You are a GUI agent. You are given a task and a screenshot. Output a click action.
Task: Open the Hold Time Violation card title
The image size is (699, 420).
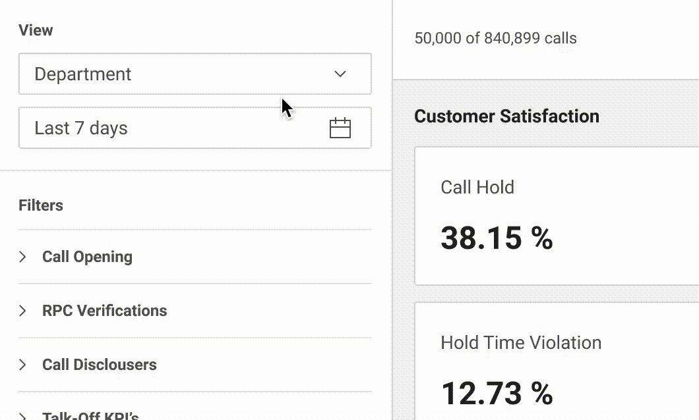click(x=521, y=342)
